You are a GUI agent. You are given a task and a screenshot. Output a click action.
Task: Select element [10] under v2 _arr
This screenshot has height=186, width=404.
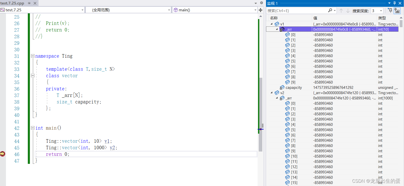(333, 156)
